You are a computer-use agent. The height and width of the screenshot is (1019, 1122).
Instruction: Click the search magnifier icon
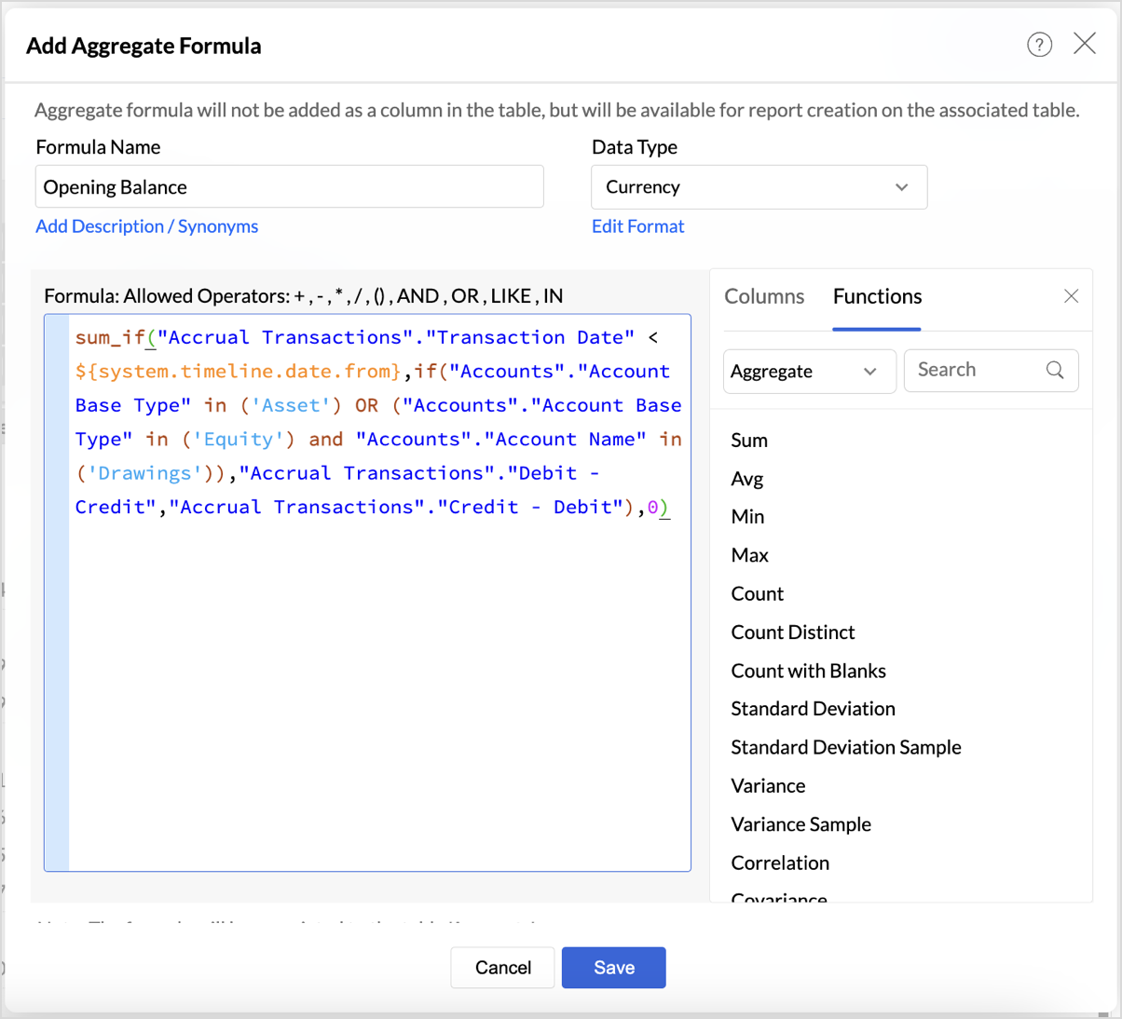(1054, 371)
